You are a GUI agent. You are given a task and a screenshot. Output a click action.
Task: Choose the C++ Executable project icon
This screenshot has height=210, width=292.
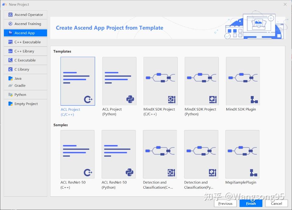pos(10,42)
